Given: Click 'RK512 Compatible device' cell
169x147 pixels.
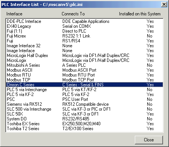Looking at the screenshot, I should [86, 104].
